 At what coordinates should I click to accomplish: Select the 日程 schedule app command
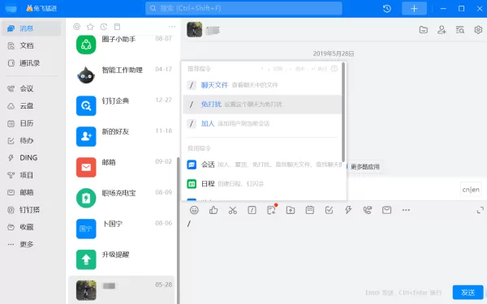(263, 184)
